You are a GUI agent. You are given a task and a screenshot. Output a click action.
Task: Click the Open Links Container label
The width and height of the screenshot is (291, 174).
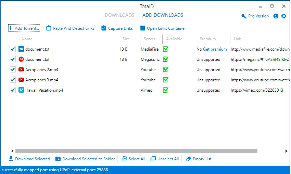(166, 28)
